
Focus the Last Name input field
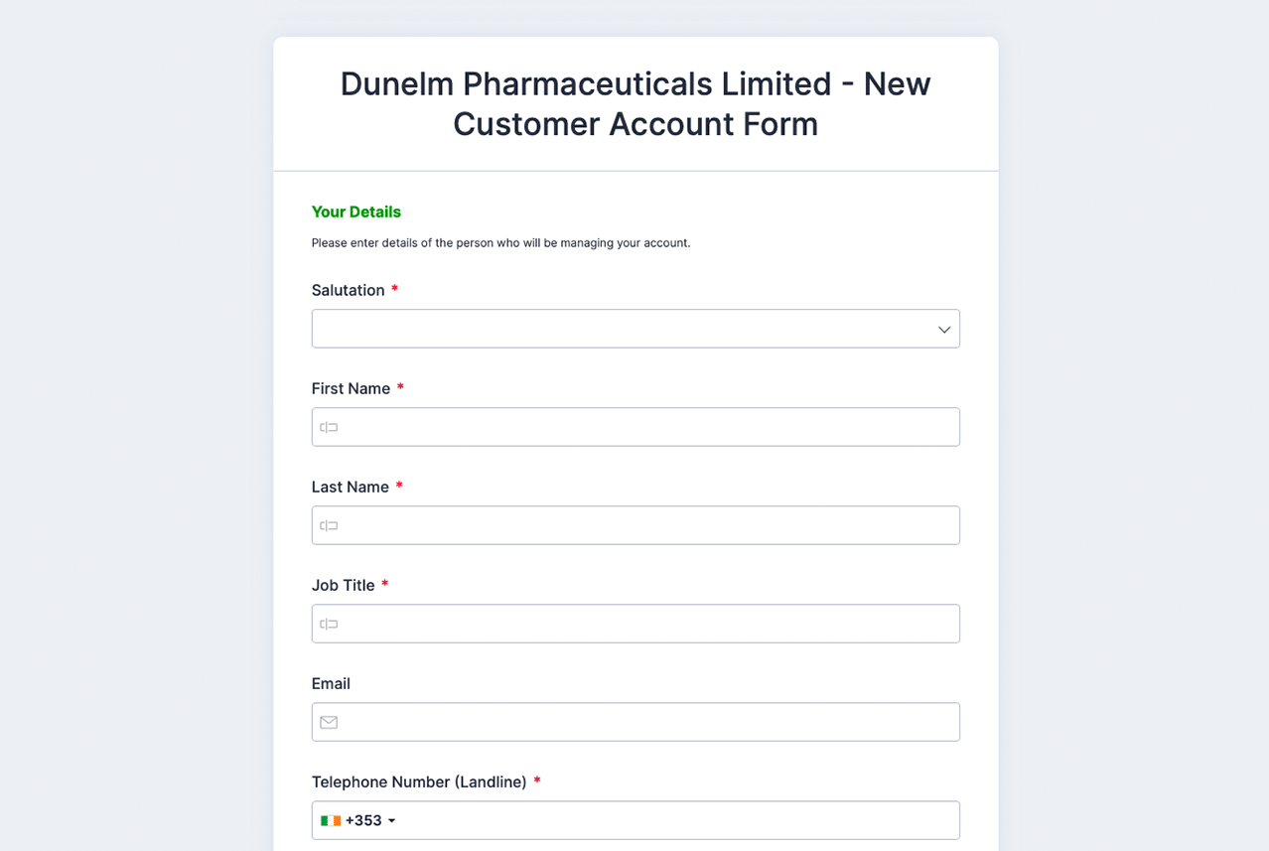coord(645,525)
